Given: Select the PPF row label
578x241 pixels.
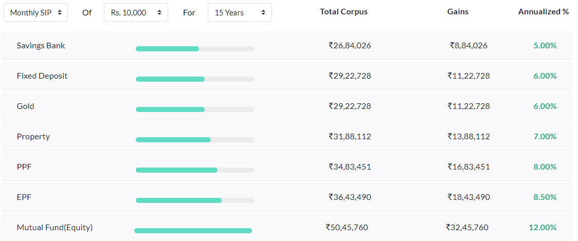Looking at the screenshot, I should coord(24,167).
